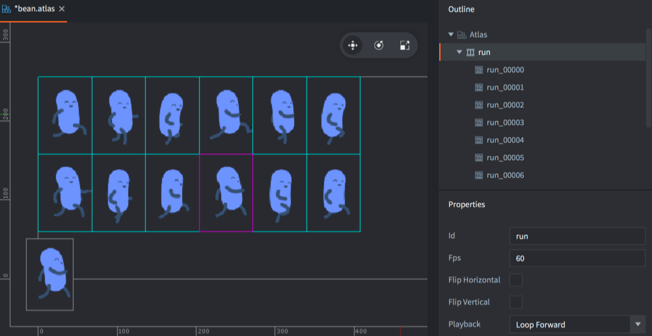
Task: Click the Fps input field
Action: [577, 258]
